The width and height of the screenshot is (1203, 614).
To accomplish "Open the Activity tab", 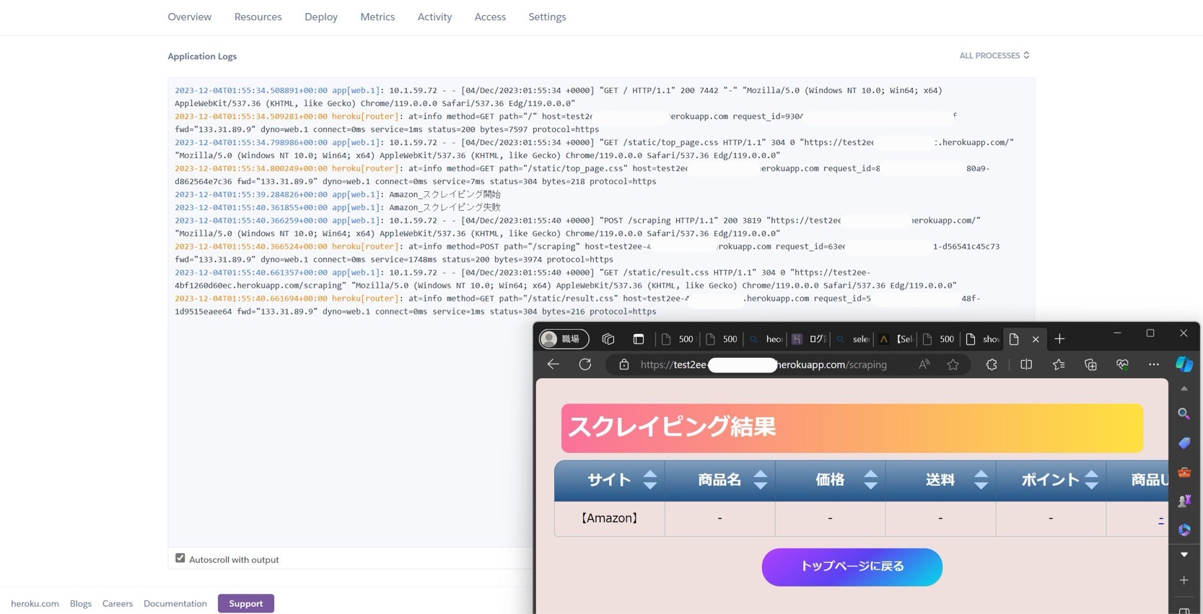I will (434, 17).
